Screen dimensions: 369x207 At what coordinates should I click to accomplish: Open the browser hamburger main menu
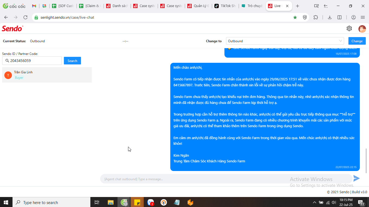point(363,17)
